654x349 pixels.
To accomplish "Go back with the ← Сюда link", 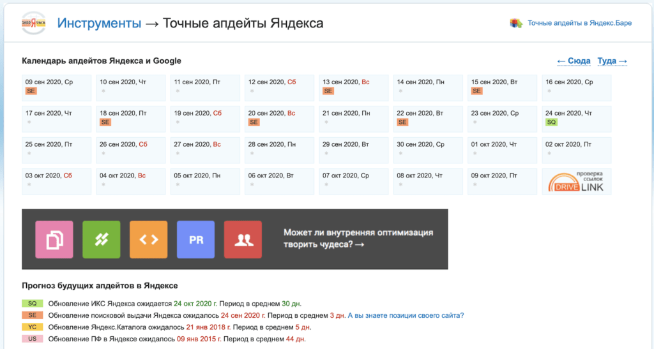I will click(574, 61).
